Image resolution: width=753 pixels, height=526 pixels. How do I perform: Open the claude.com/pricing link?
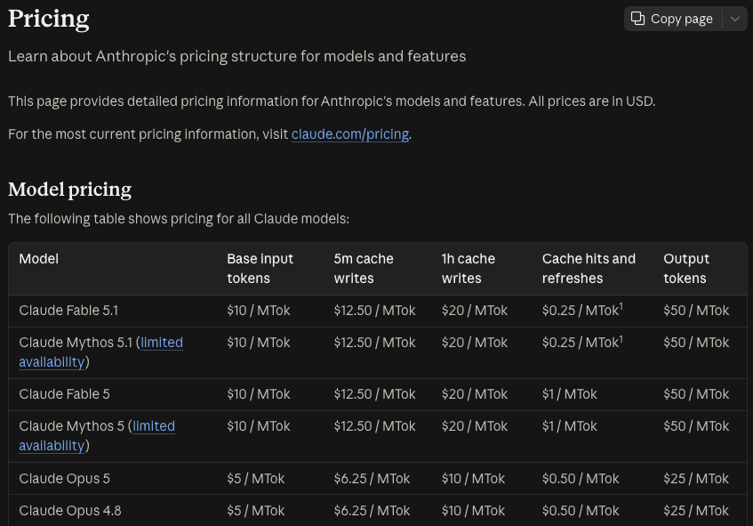coord(350,134)
